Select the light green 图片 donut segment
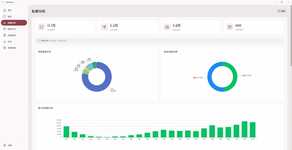Image resolution: width=292 pixels, height=150 pixels. click(x=86, y=72)
